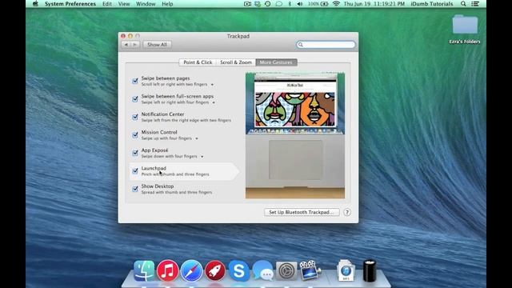Click the preferences search field
Viewport: 512px width, 288px height.
click(326, 45)
